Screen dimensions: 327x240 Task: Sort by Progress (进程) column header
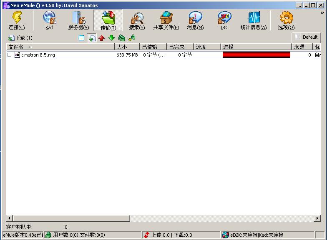256,47
